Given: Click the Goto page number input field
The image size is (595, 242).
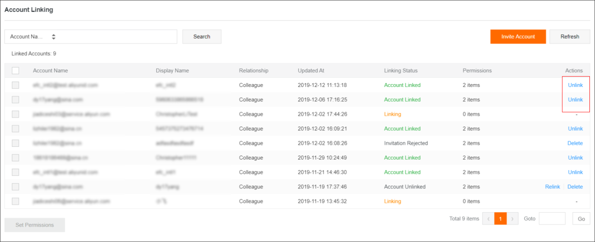Looking at the screenshot, I should (552, 219).
